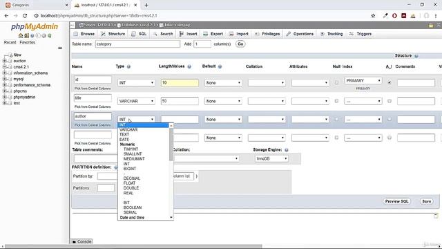
Task: Click the PARTITION definition help icon
Action: (x=115, y=167)
